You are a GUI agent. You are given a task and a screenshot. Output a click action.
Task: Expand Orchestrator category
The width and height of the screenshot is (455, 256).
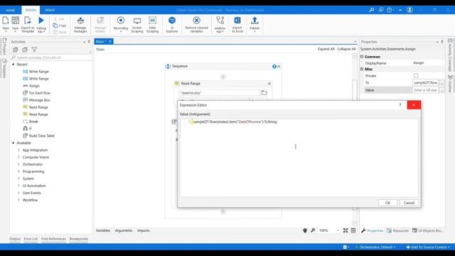19,164
